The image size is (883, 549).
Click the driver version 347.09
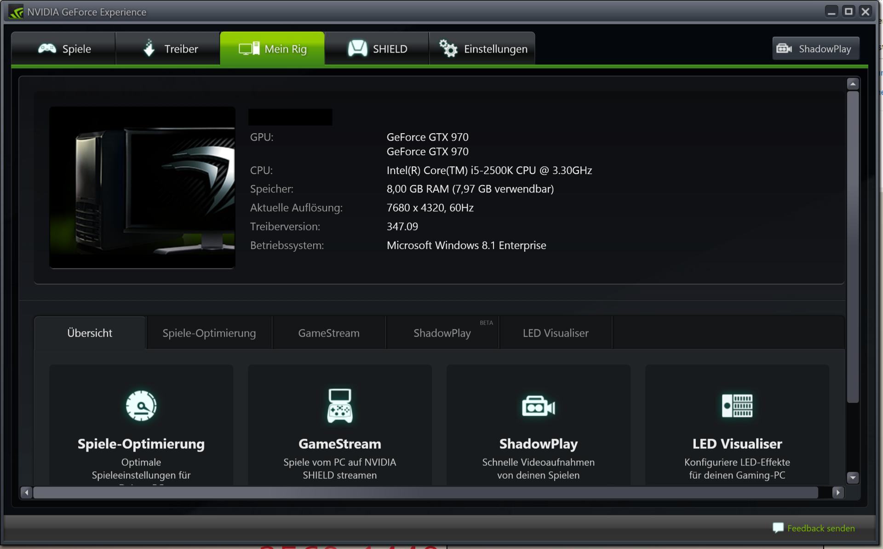(402, 226)
